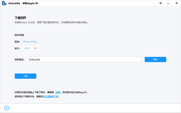Click the 保存路徑 label
The height and width of the screenshot is (113, 181).
19,60
